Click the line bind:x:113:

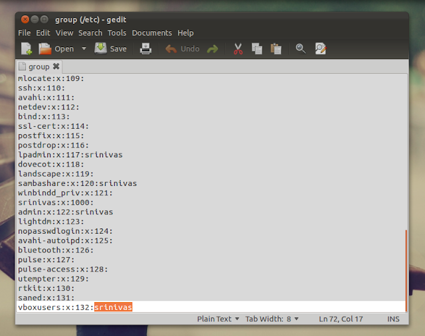coord(44,116)
